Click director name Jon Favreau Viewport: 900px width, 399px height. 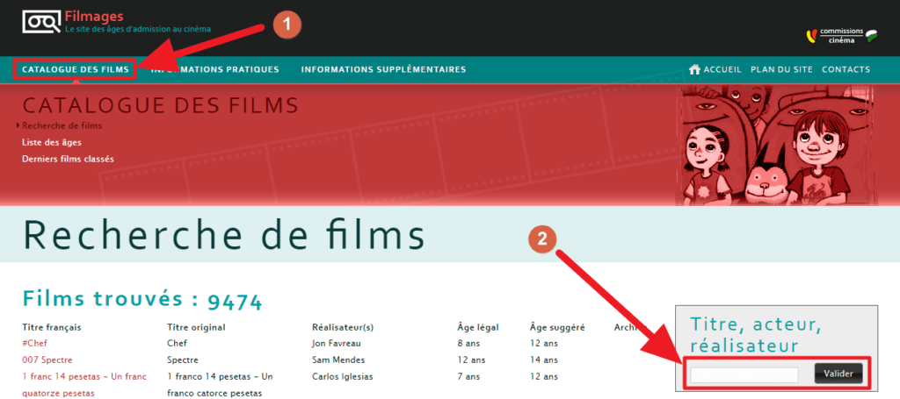(336, 344)
